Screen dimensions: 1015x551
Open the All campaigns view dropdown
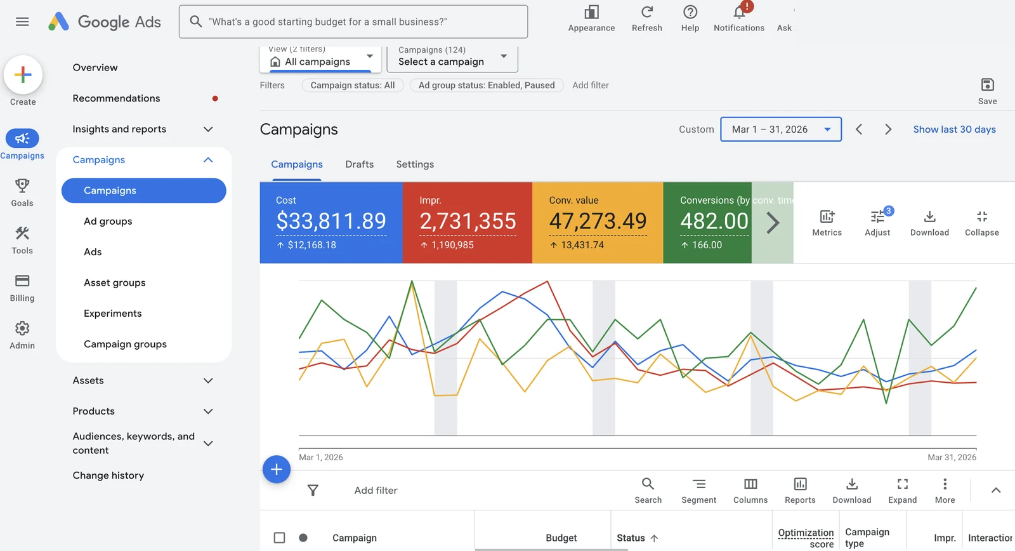tap(320, 60)
